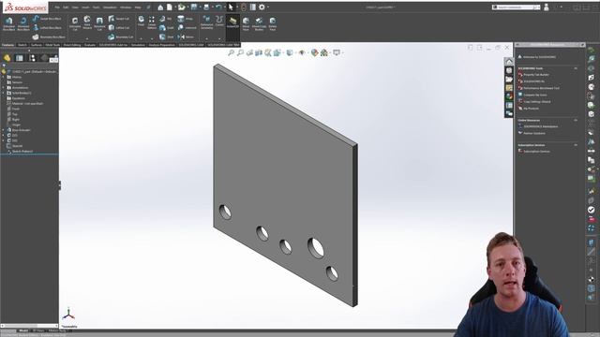Expand the Annotations folder in tree
This screenshot has width=600, height=337.
(x=4, y=87)
